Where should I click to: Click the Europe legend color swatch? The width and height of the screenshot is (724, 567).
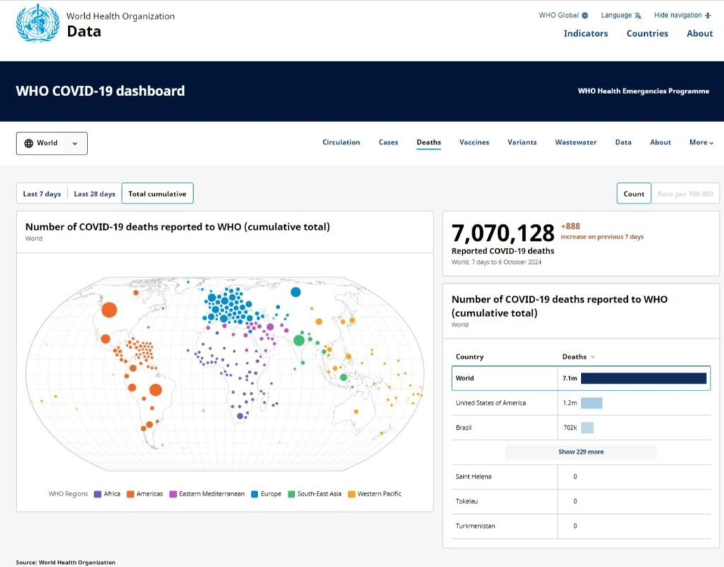point(255,494)
